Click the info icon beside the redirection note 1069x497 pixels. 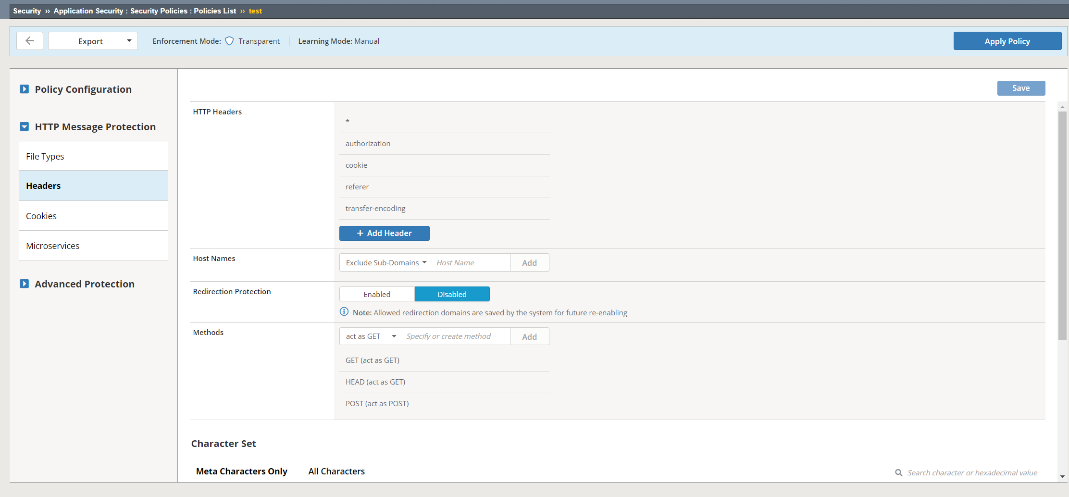coord(344,312)
